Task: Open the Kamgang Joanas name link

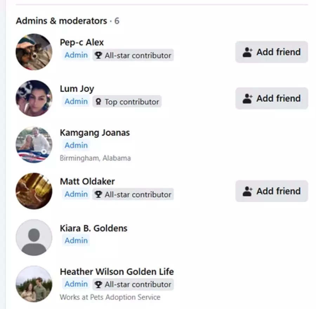Action: (95, 133)
